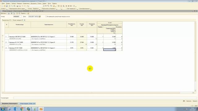Open the Действия dropdown of the document

click(x=4, y=13)
